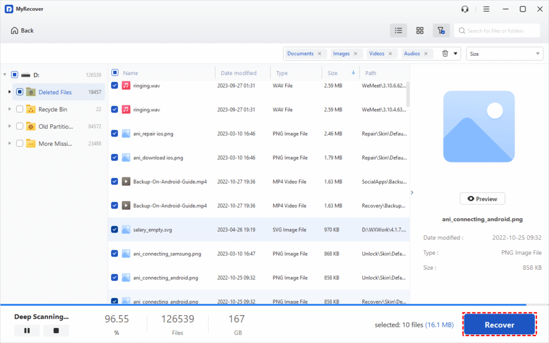Uncheck the Deleted Files folder checkbox
This screenshot has width=549, height=343.
pos(19,92)
